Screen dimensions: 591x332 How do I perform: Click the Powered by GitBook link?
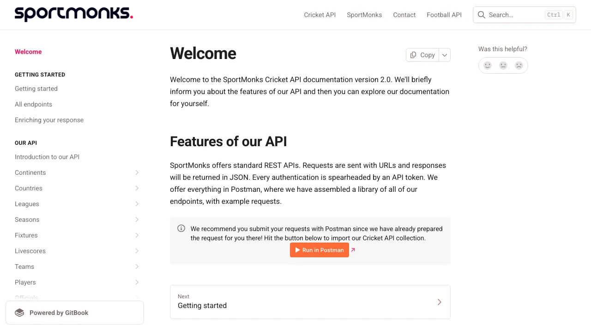pos(75,313)
